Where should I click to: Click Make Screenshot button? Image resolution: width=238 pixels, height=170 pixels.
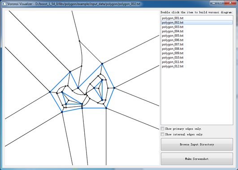click(x=197, y=159)
